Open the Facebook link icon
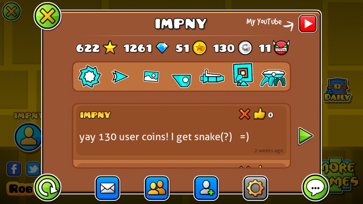Viewport: 363px width, 204px height. 14,169
